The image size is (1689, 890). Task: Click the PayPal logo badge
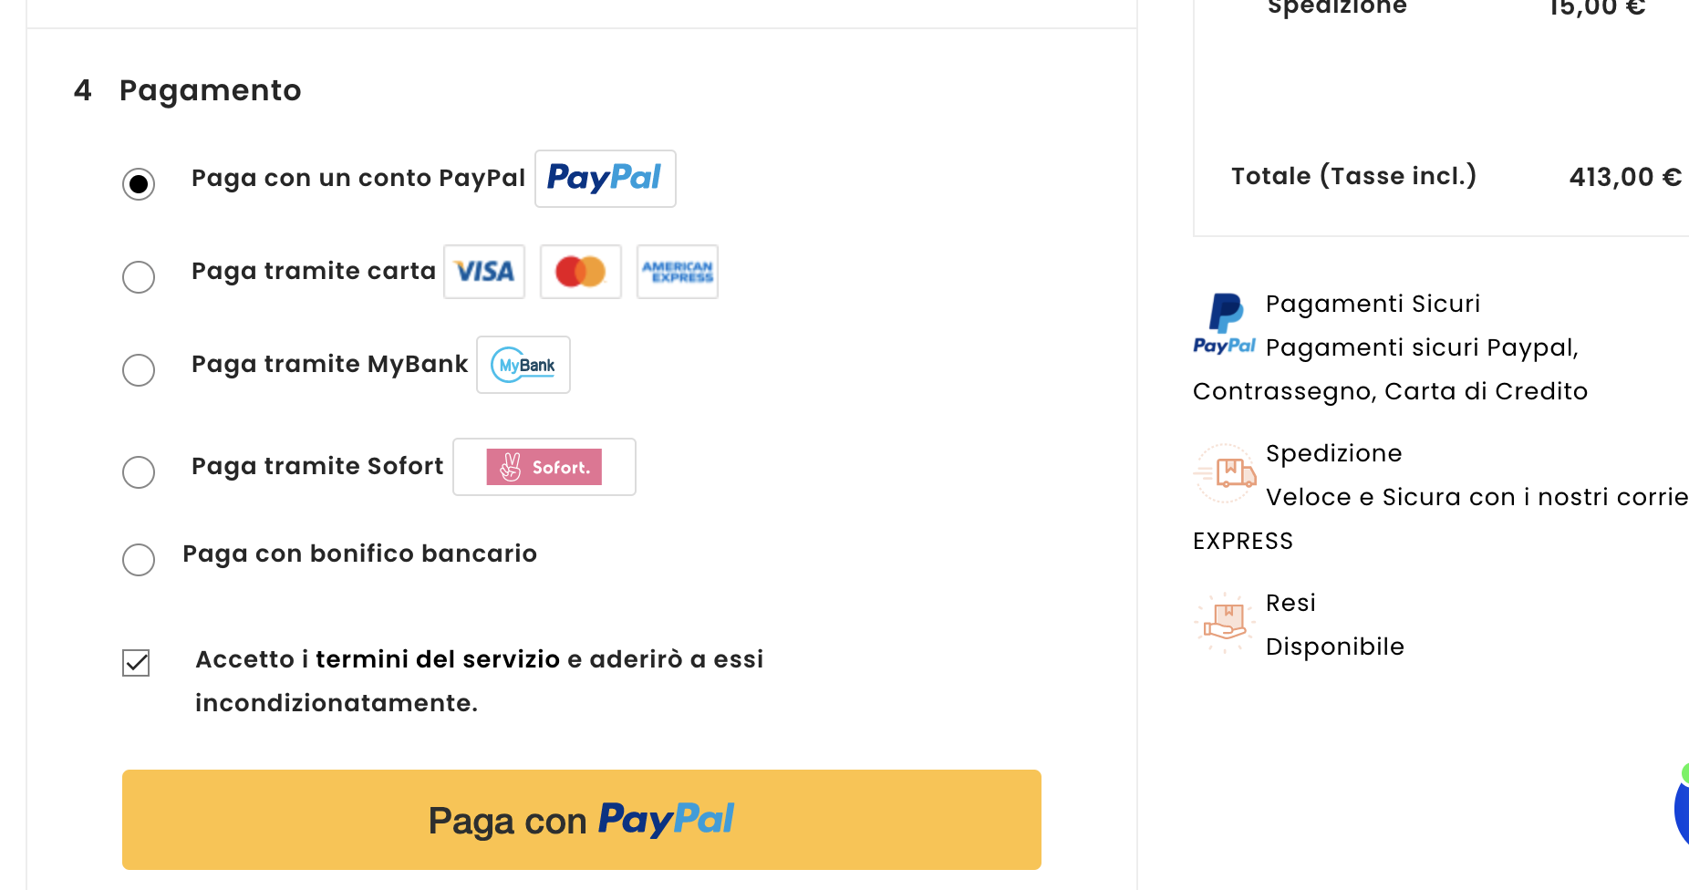[x=605, y=179]
